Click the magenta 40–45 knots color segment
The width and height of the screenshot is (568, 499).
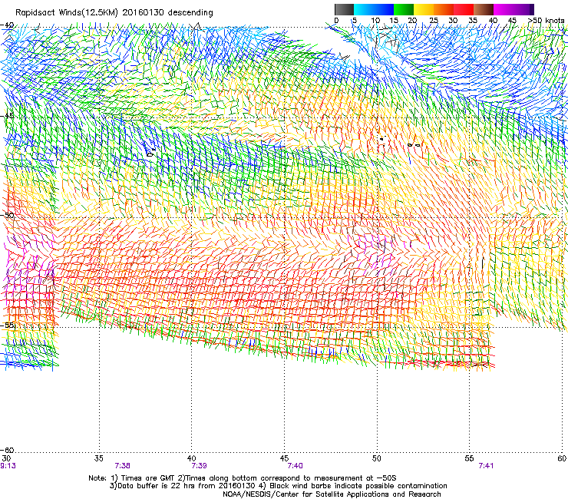(504, 9)
